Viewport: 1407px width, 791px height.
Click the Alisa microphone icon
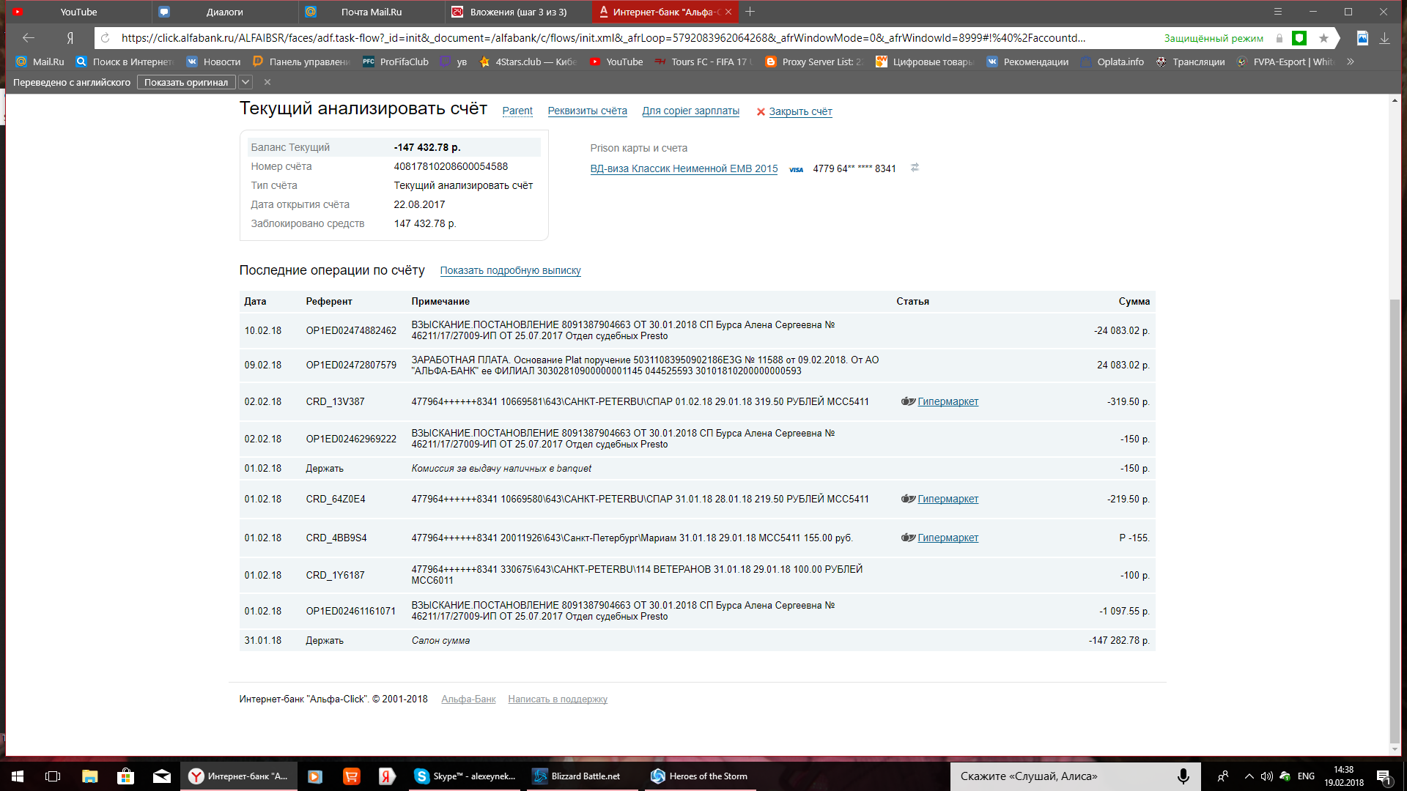pyautogui.click(x=1183, y=776)
